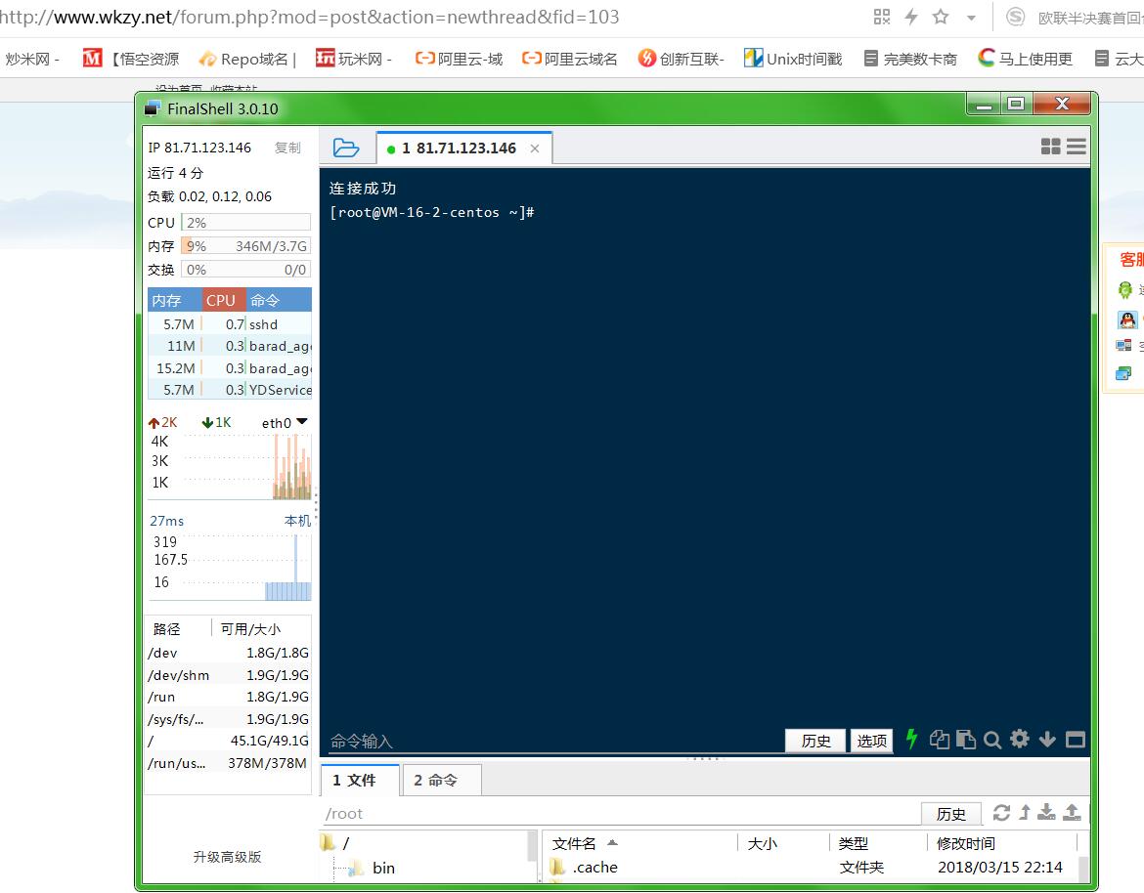Click the copy icon in terminal toolbar

[x=940, y=740]
